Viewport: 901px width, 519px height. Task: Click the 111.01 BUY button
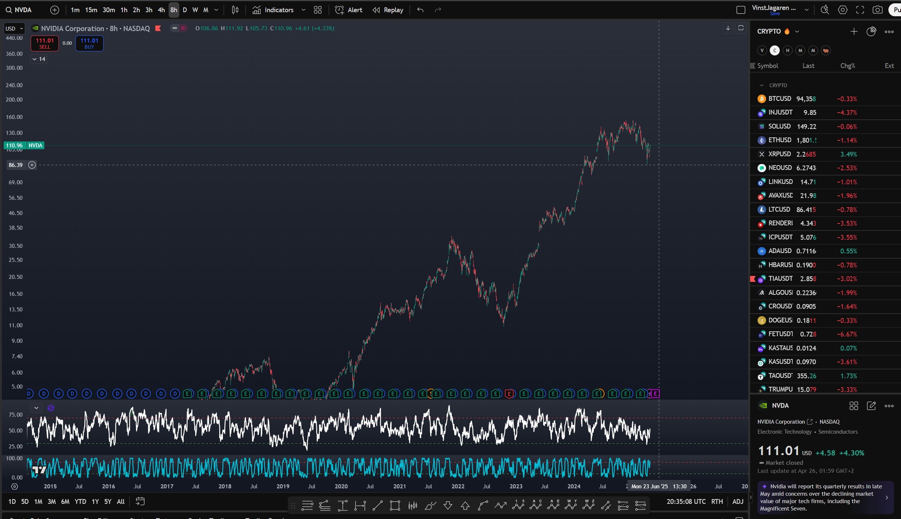[89, 43]
